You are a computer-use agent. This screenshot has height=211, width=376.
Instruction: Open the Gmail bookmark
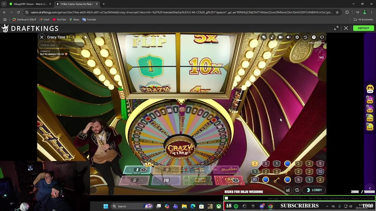tap(44, 20)
